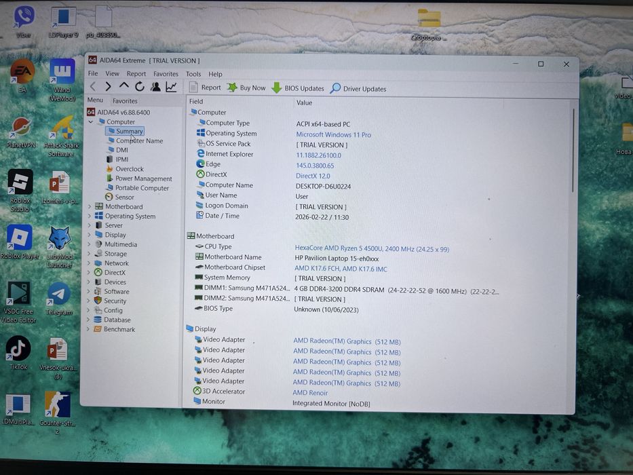Image resolution: width=633 pixels, height=475 pixels.
Task: Open the 11.1882.26100.0 version link
Action: click(x=318, y=155)
